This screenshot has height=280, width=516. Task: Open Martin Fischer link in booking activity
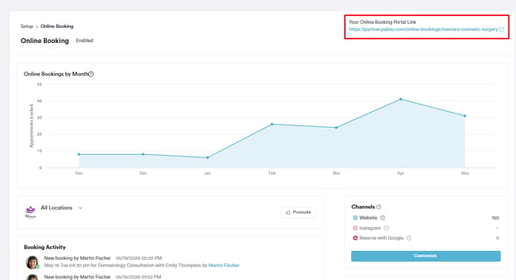coord(224,265)
